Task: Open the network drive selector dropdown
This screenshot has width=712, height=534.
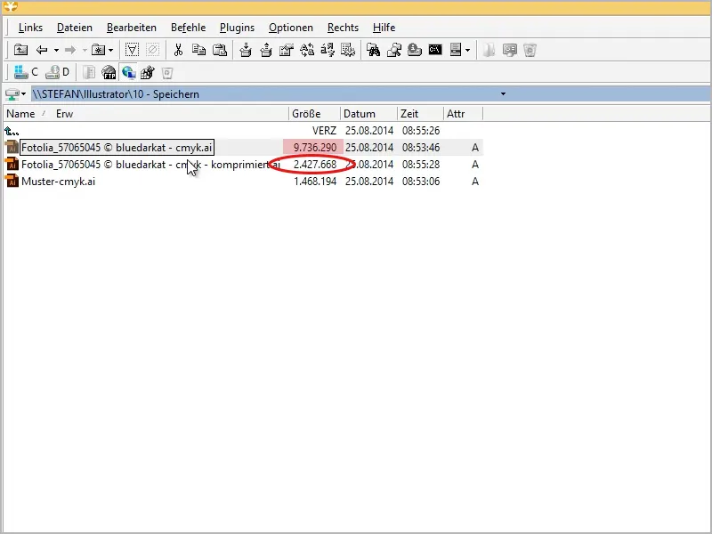Action: (15, 94)
